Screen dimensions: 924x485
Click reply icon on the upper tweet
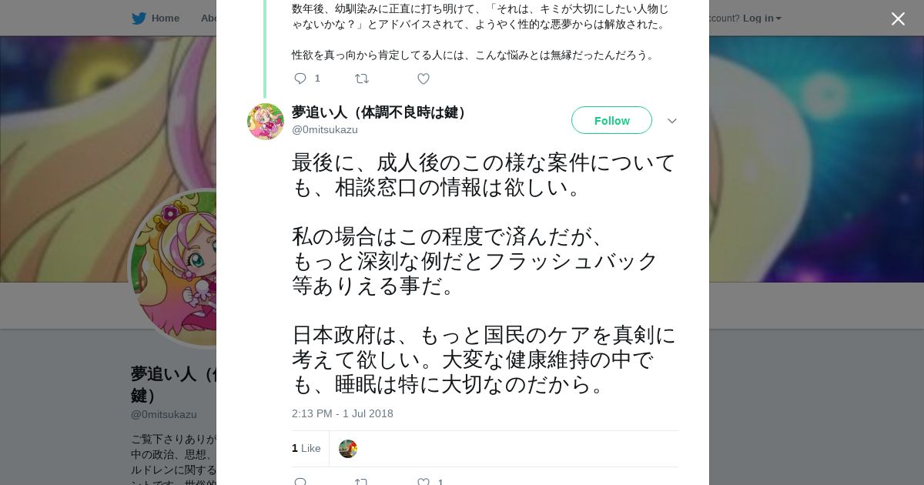click(x=300, y=79)
